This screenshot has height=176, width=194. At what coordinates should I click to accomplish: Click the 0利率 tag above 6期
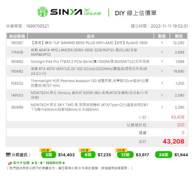point(85,150)
